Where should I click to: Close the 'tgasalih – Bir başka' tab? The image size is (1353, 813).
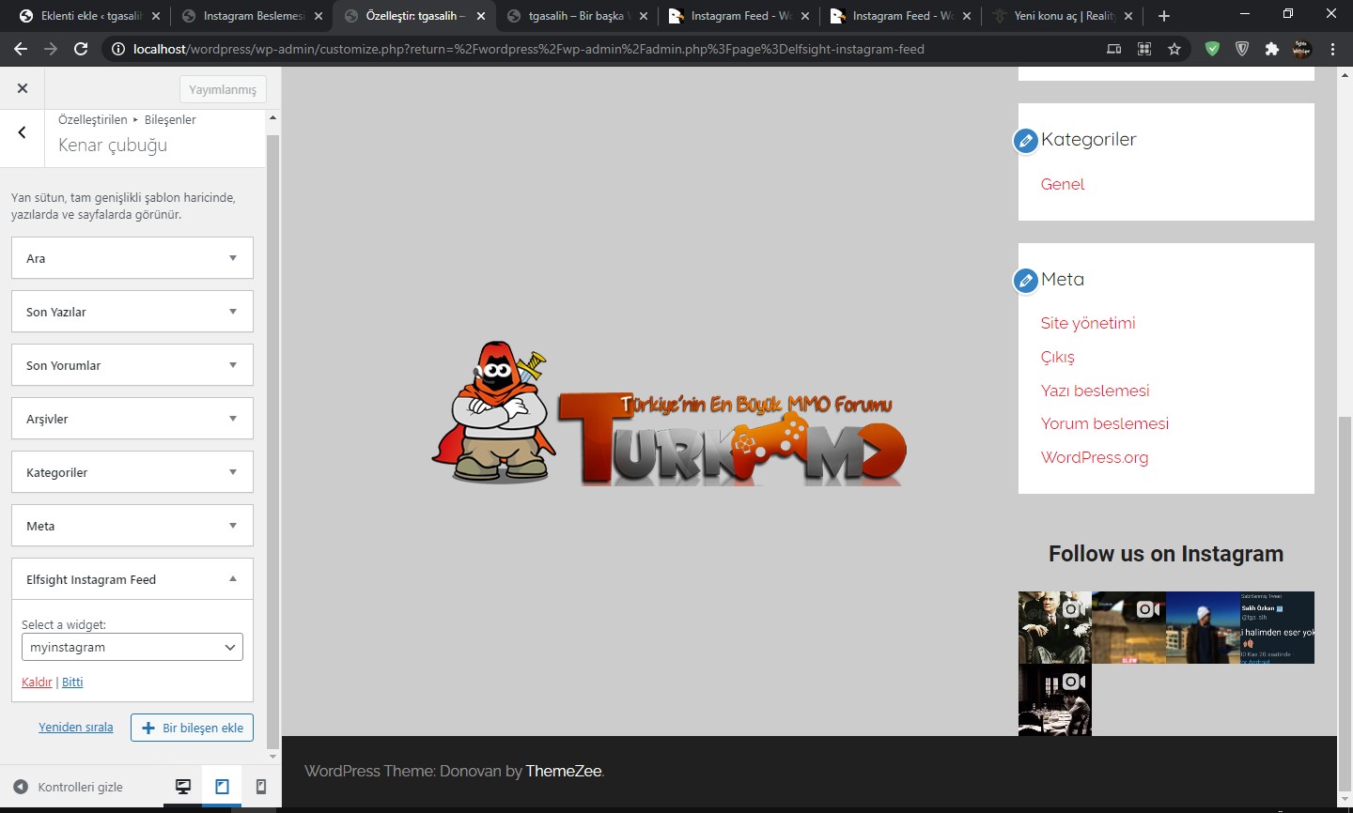[x=644, y=16]
